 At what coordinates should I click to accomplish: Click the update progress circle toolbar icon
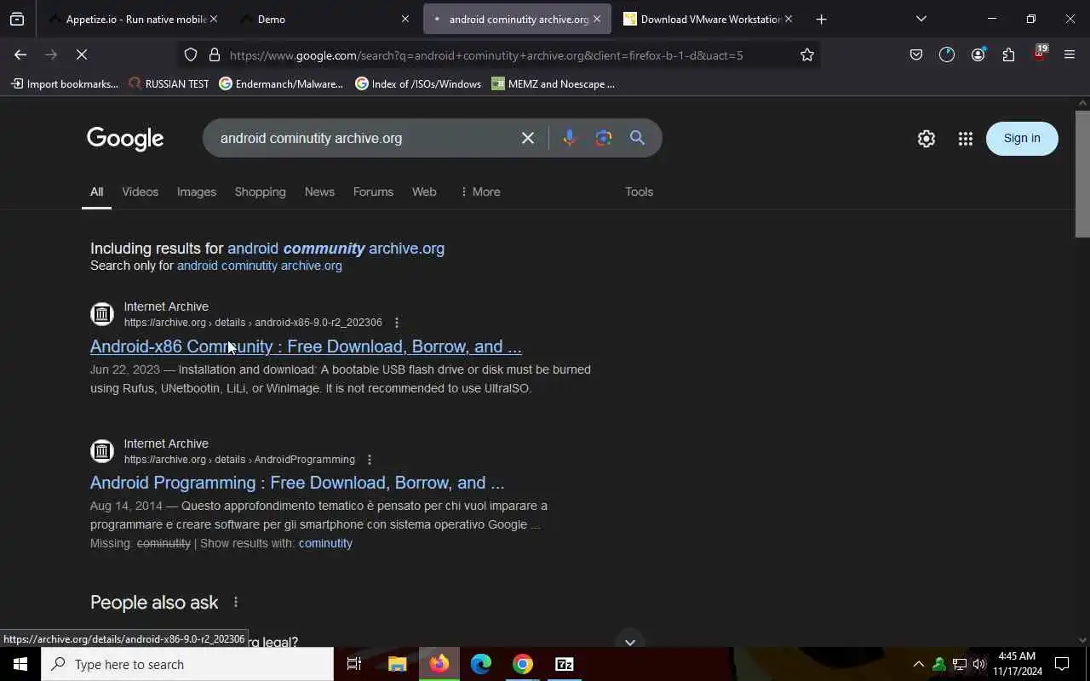click(x=947, y=54)
